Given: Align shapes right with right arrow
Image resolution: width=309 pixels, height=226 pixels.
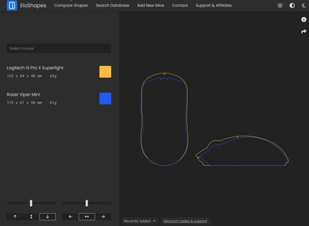Looking at the screenshot, I should click(x=103, y=217).
